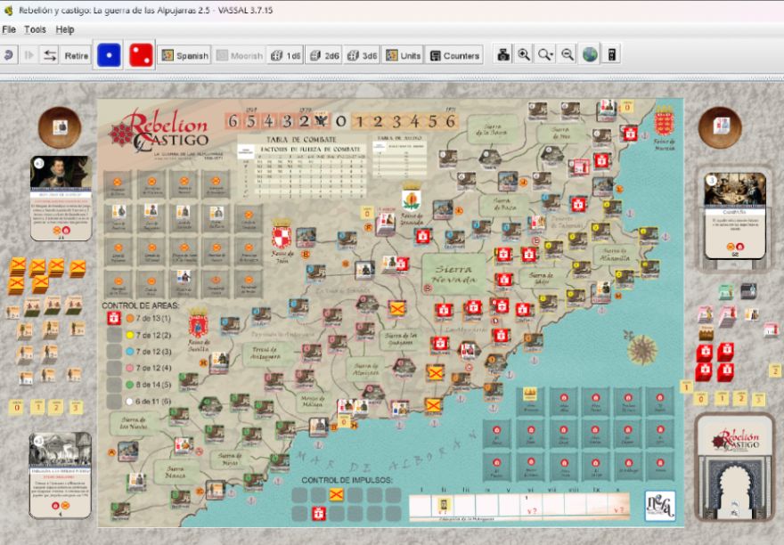Click the connect to server arrows icon
Viewport: 784px width, 545px height.
coord(50,55)
